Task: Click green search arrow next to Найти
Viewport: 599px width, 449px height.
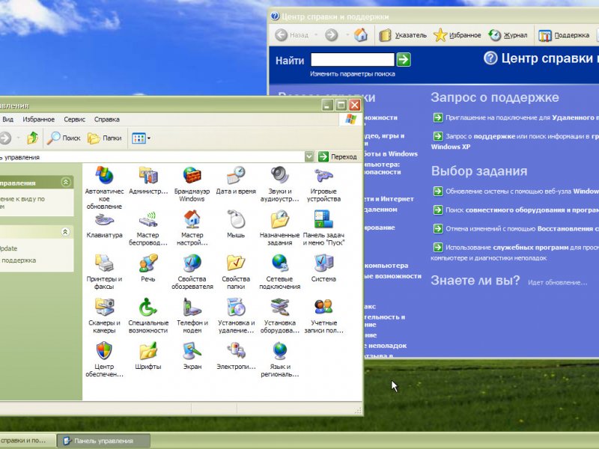Action: 404,60
